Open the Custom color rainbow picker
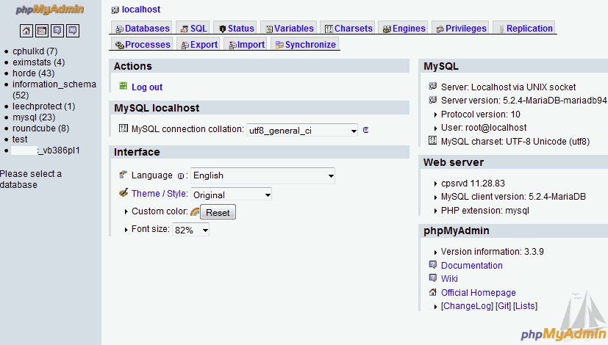The width and height of the screenshot is (608, 345). point(195,212)
